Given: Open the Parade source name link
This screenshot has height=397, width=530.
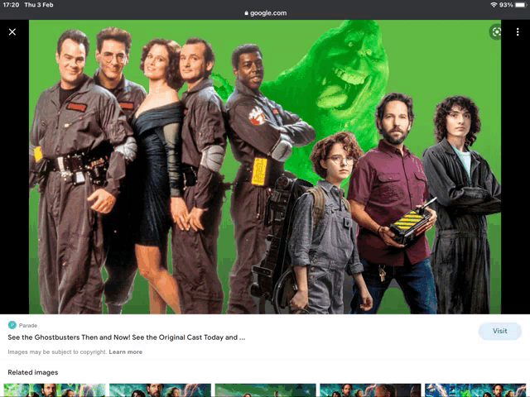Looking at the screenshot, I should (28, 325).
